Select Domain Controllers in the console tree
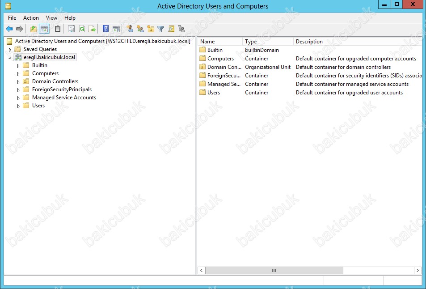Screen dimensions: 426x289 coord(55,81)
